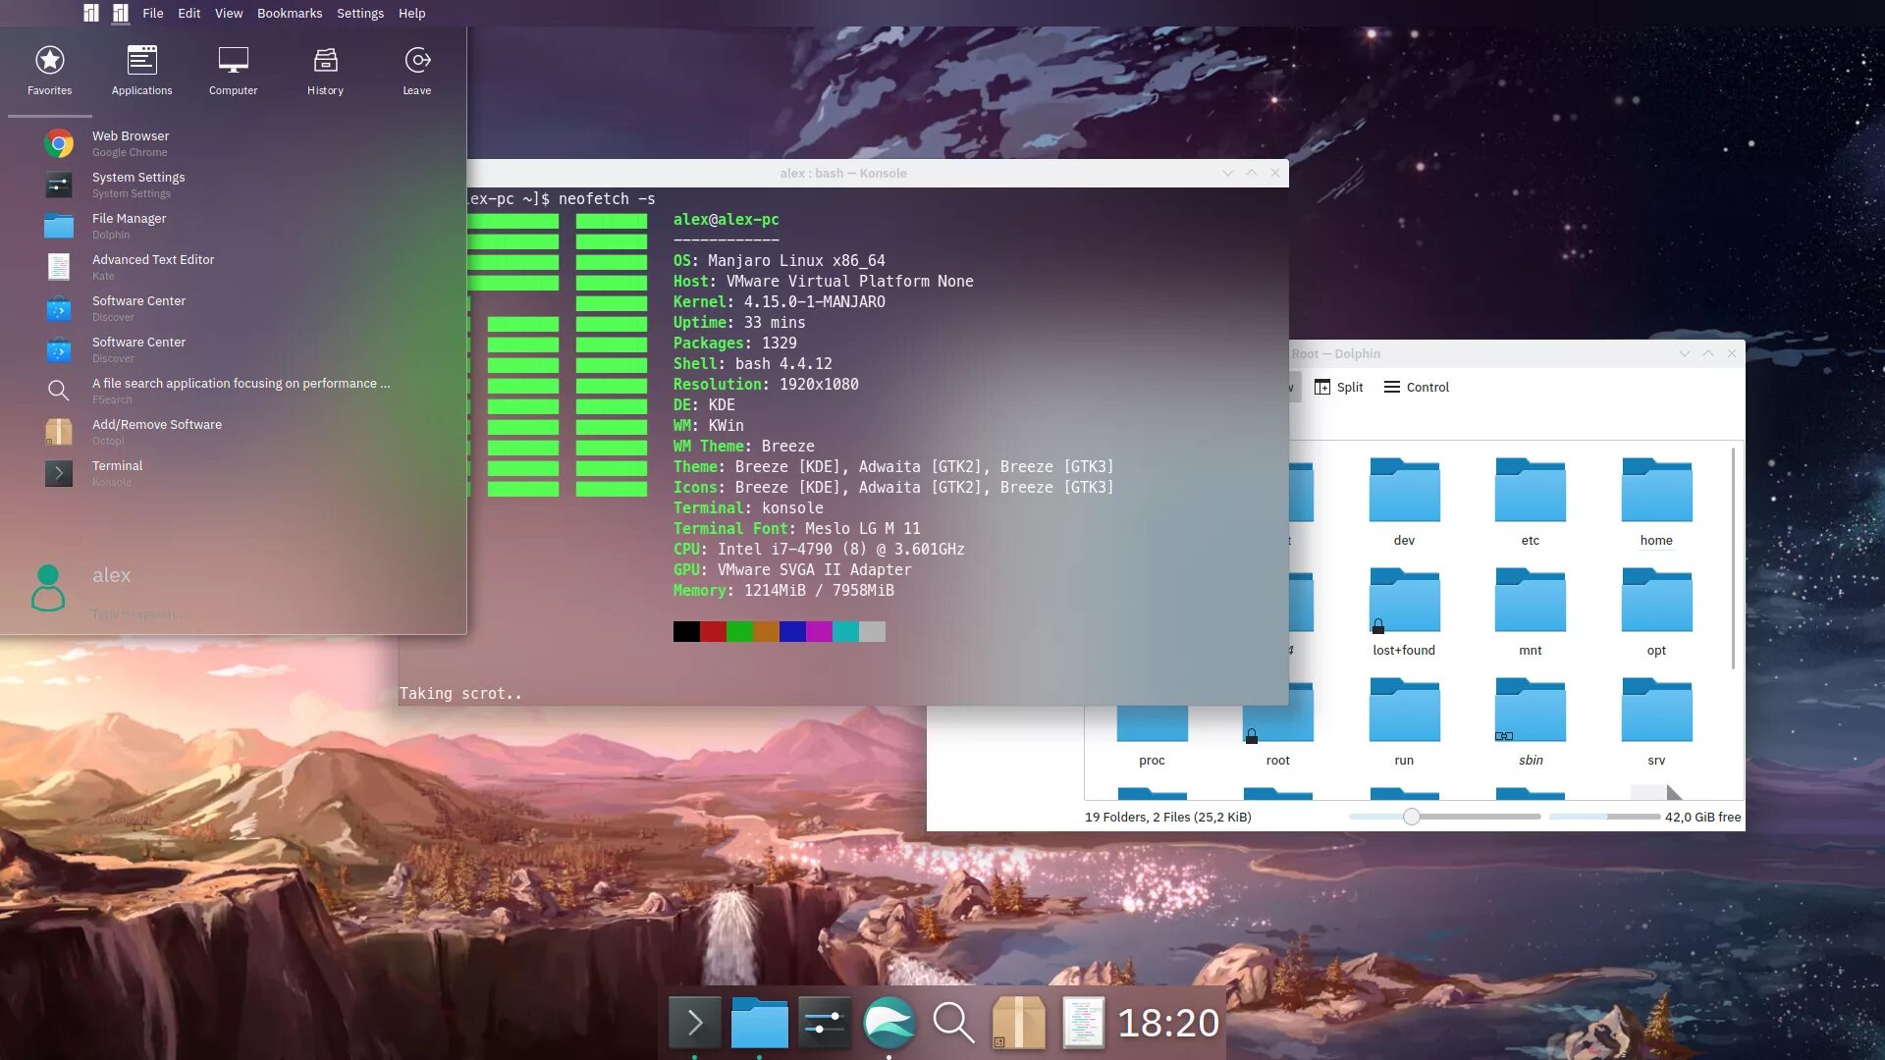This screenshot has height=1060, width=1885.
Task: Click the Dolphin vertical scrollbar
Action: [x=1733, y=559]
